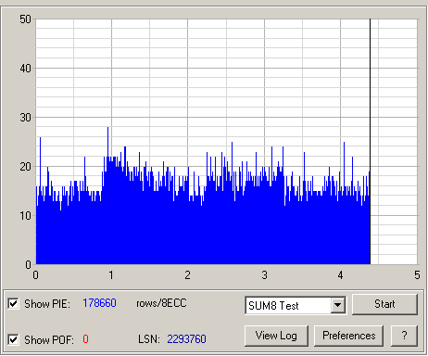
Task: Click the PIE count value 178660
Action: coord(99,303)
